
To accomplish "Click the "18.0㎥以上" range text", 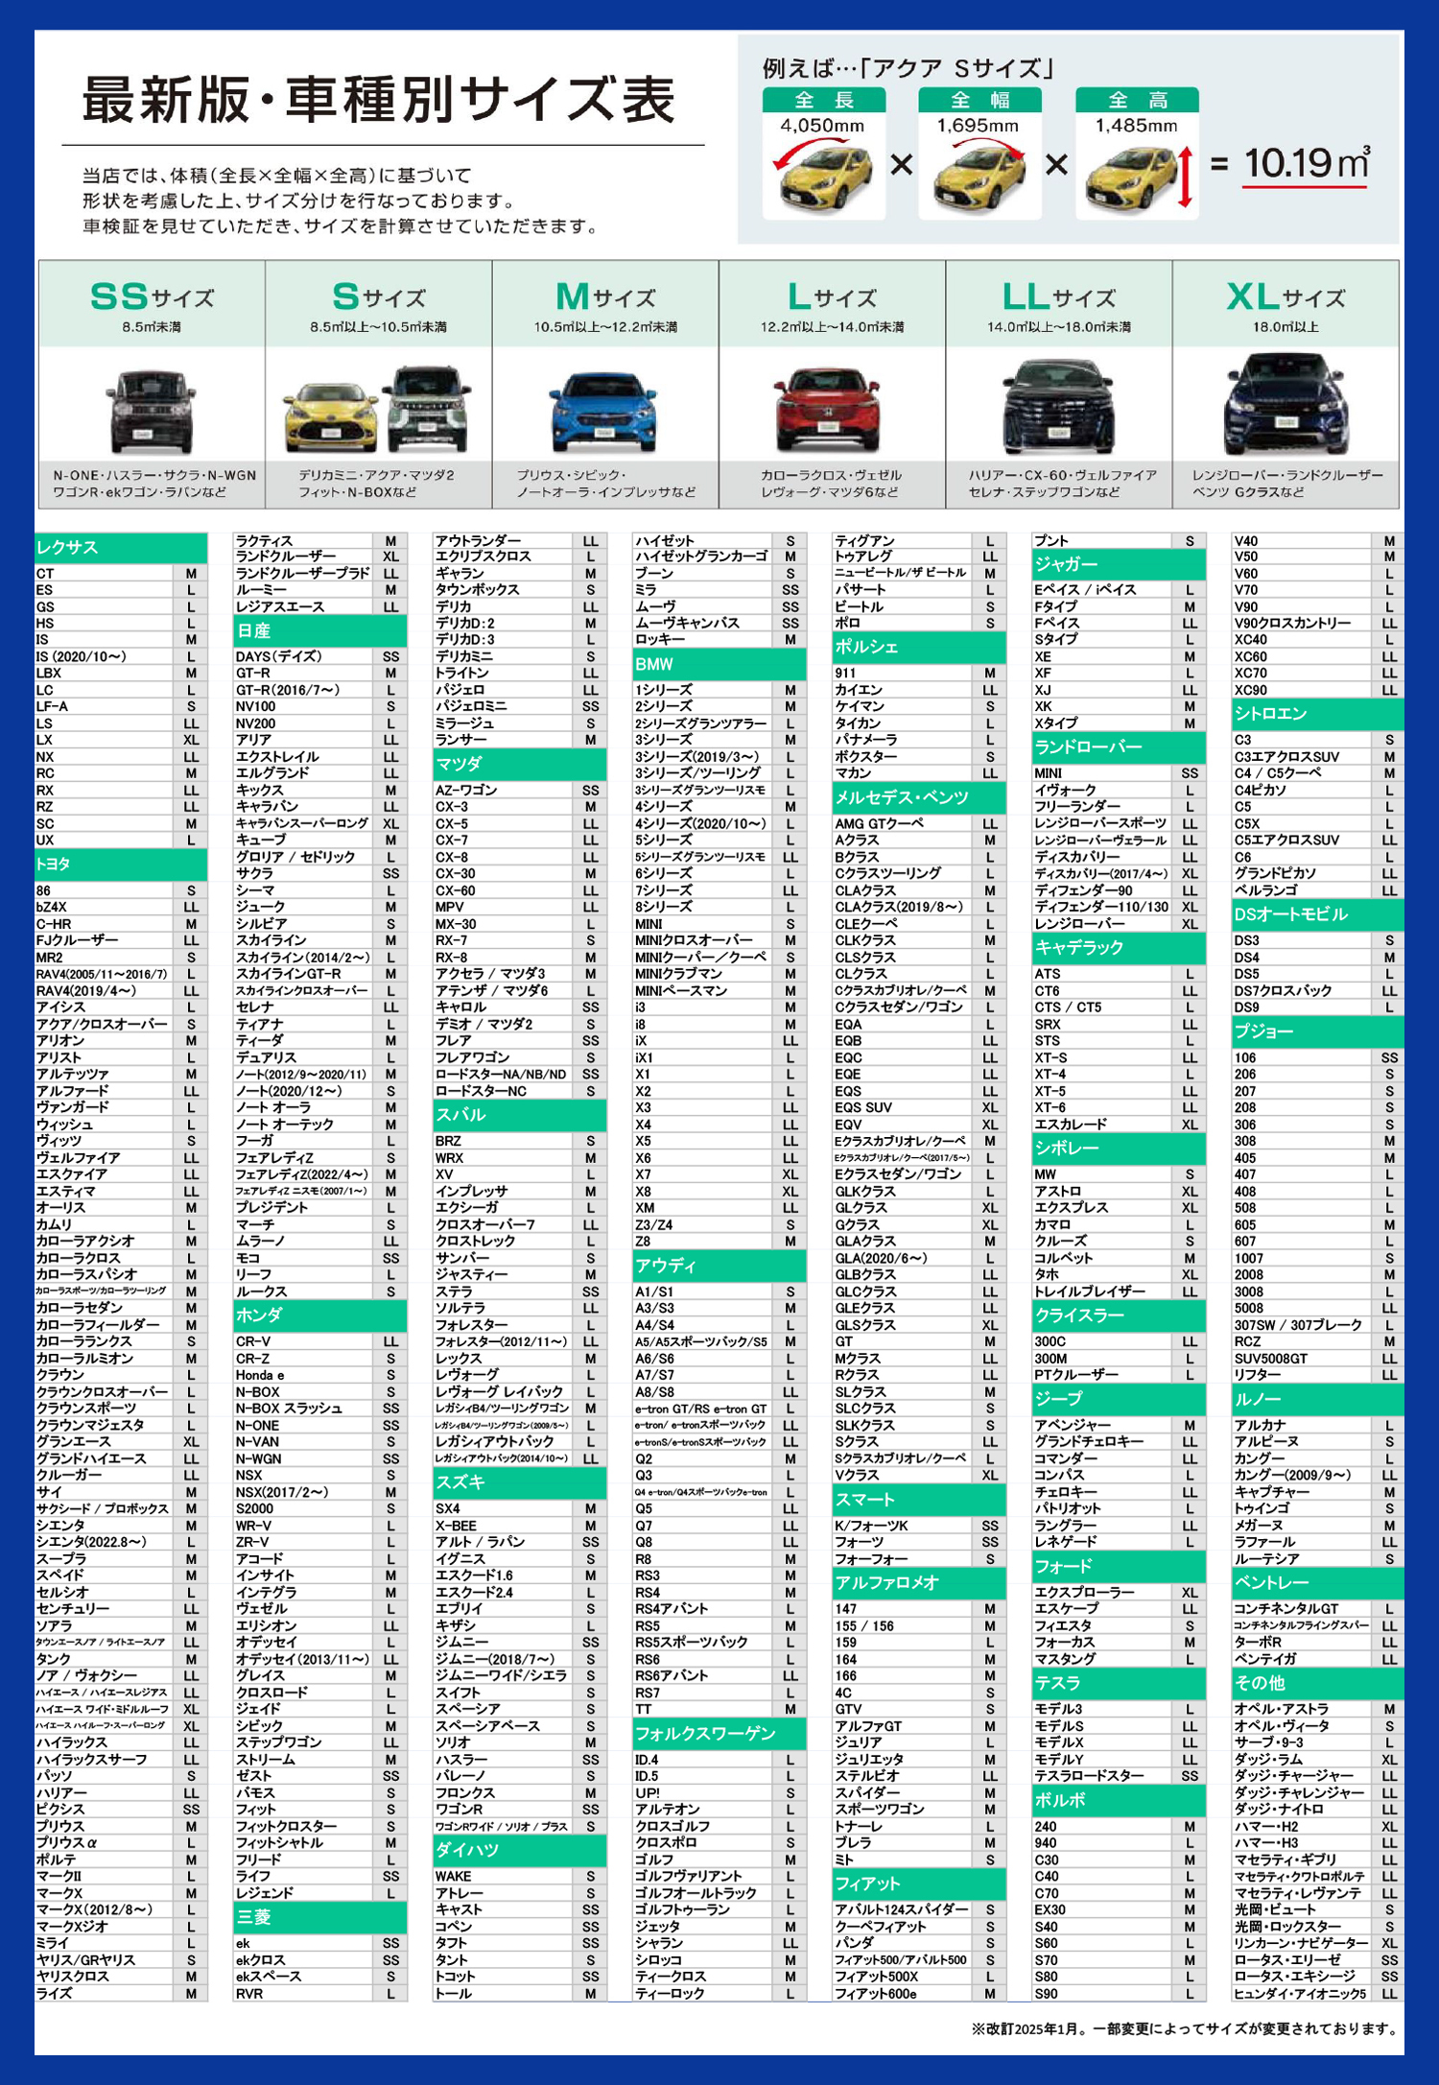I will click(x=1286, y=327).
